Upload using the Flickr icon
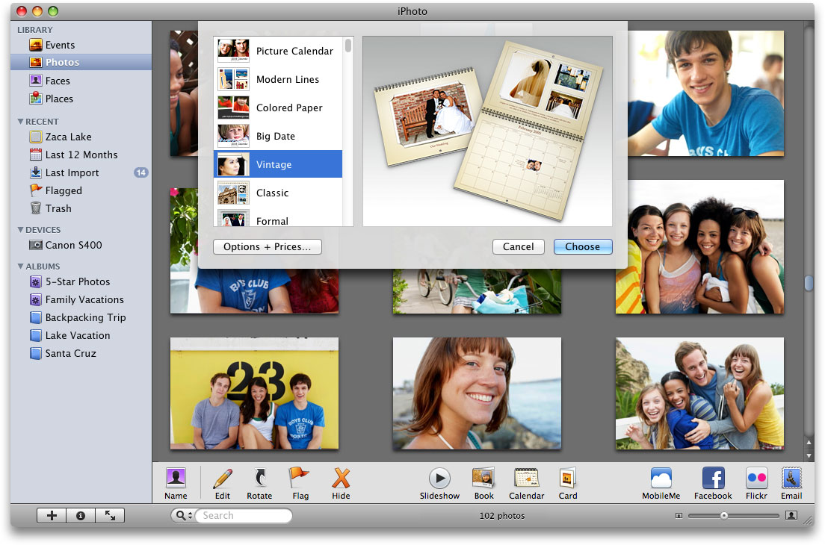This screenshot has height=545, width=825. [x=756, y=479]
